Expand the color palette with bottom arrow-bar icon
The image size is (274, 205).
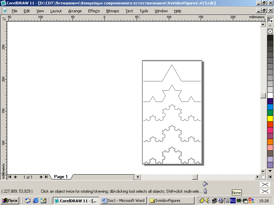click(270, 177)
